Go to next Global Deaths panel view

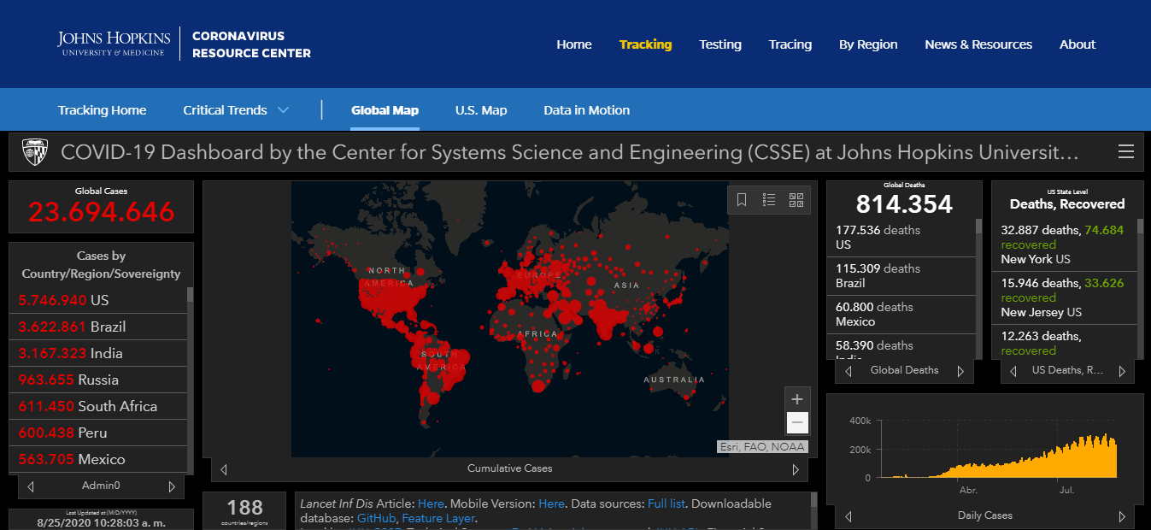pyautogui.click(x=960, y=371)
